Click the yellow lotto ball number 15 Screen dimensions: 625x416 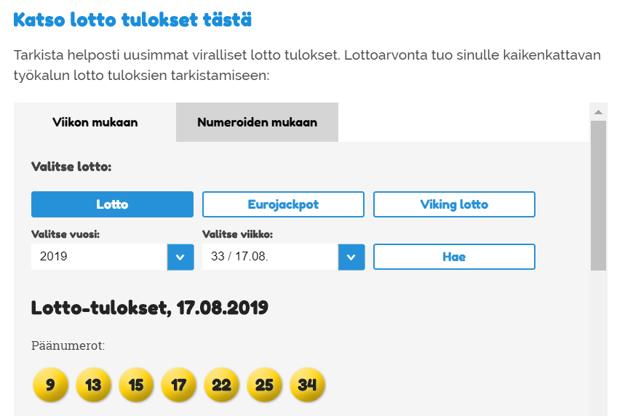(136, 385)
